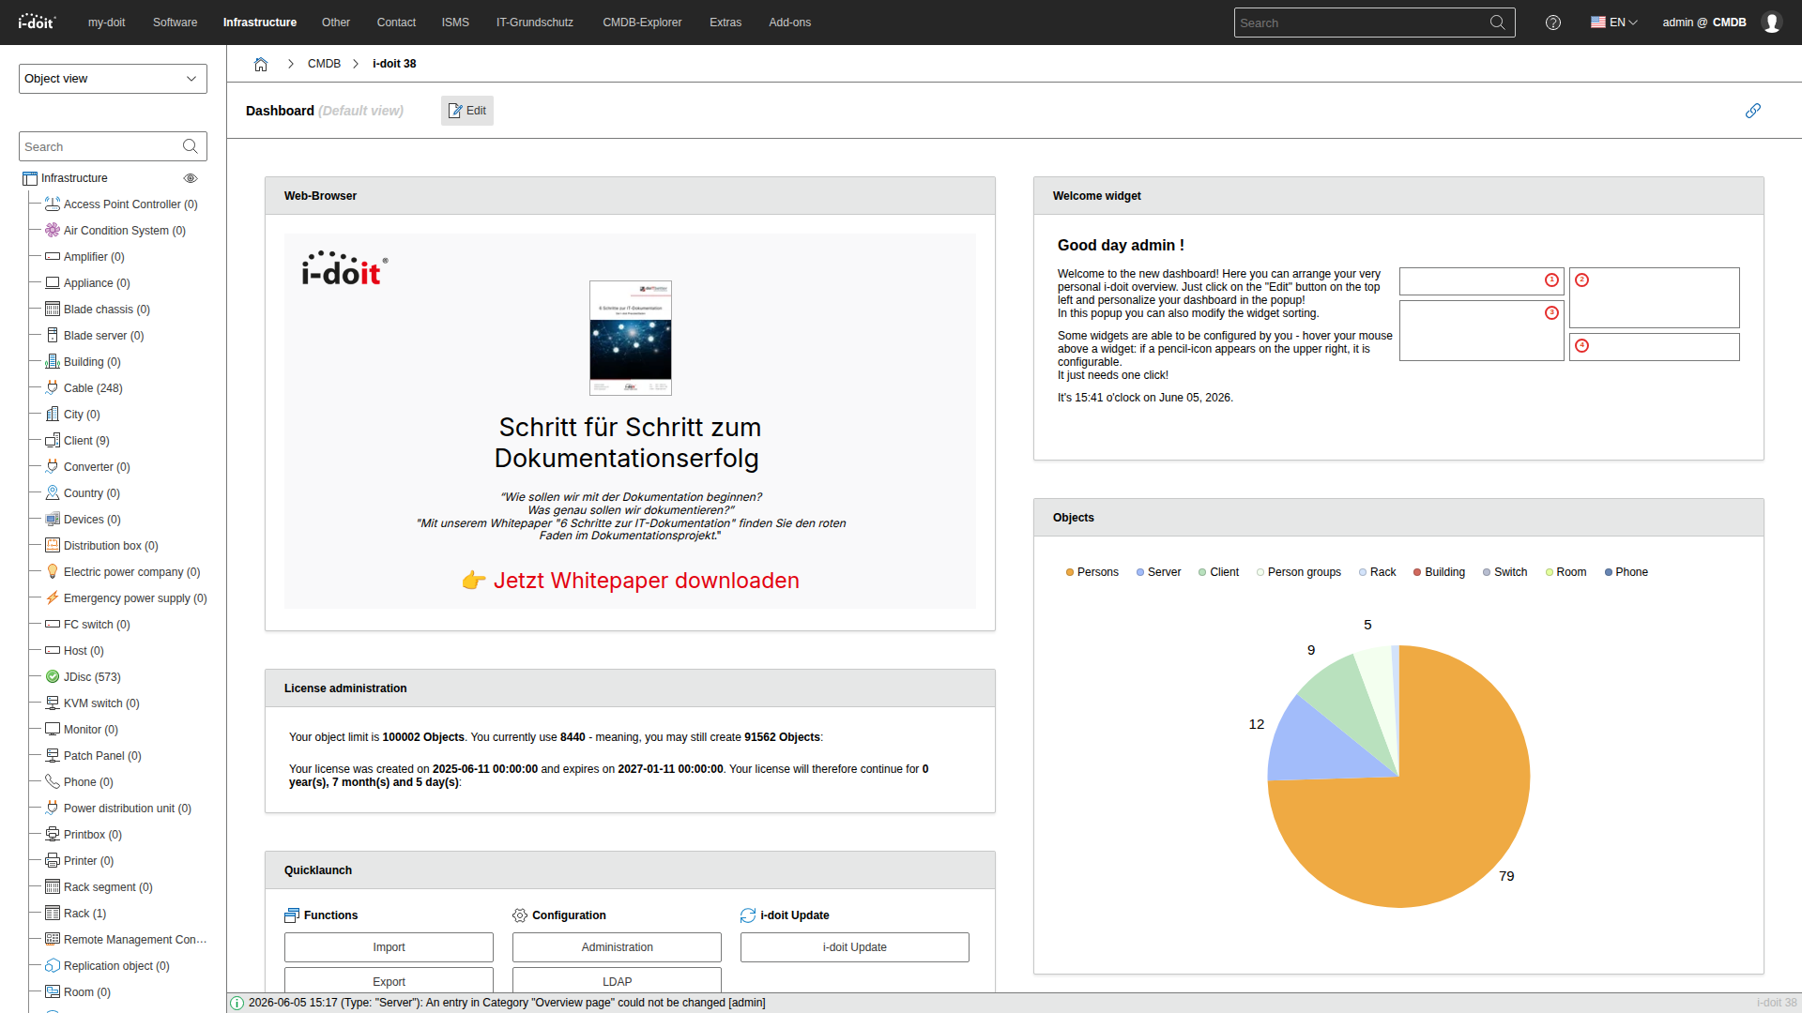Click the Edit dashboard button
Image resolution: width=1802 pixels, height=1013 pixels.
[x=467, y=111]
